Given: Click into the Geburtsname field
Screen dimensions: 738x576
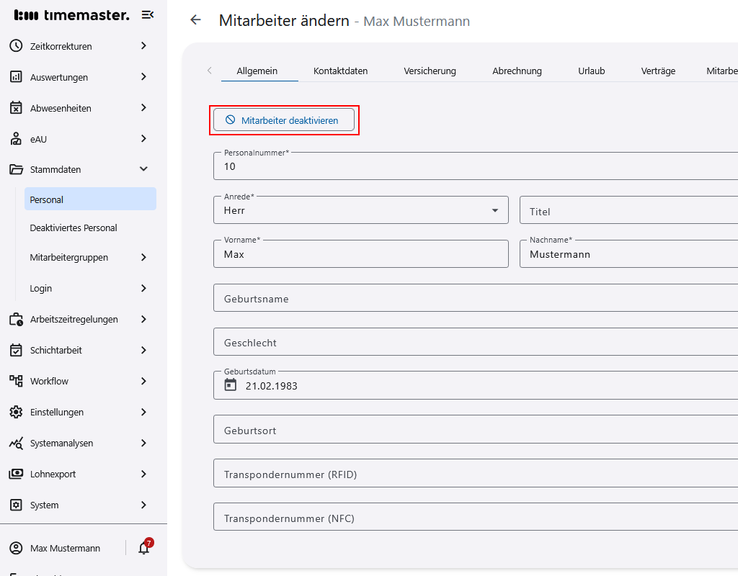Looking at the screenshot, I should 476,298.
